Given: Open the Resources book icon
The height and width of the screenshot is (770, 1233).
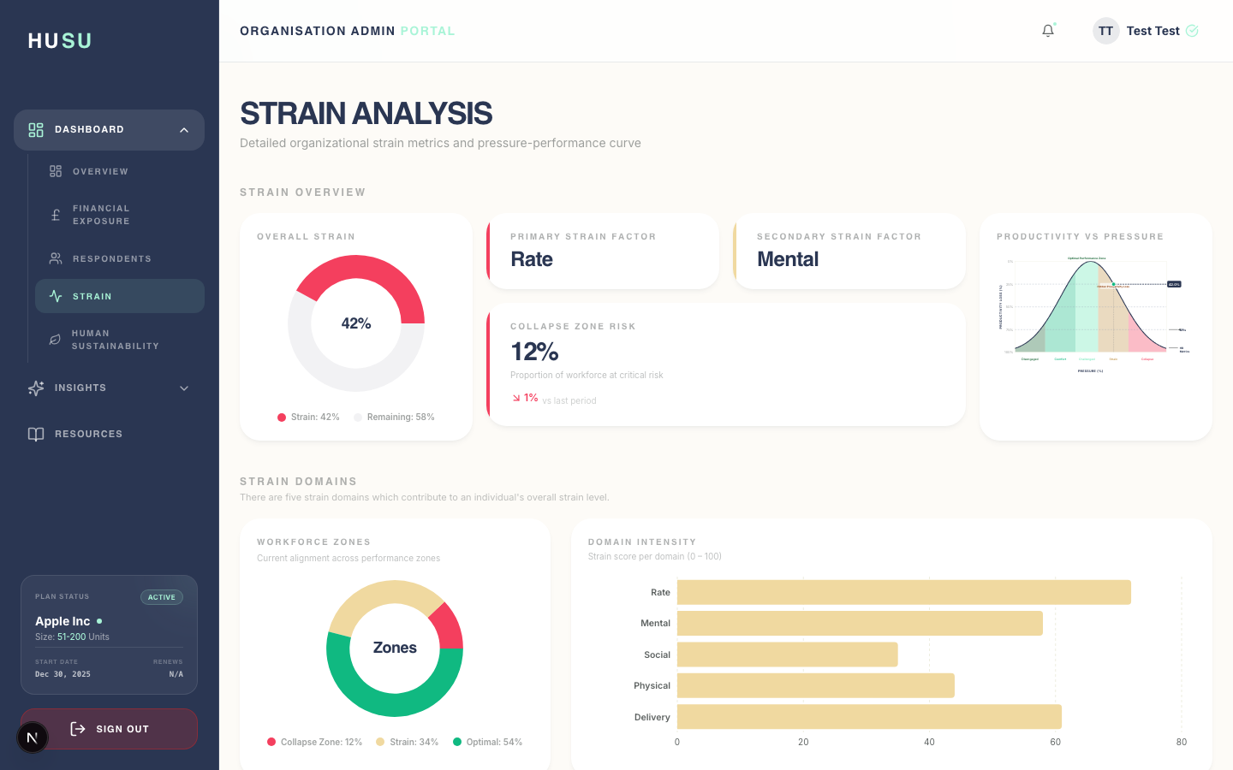Looking at the screenshot, I should tap(35, 434).
